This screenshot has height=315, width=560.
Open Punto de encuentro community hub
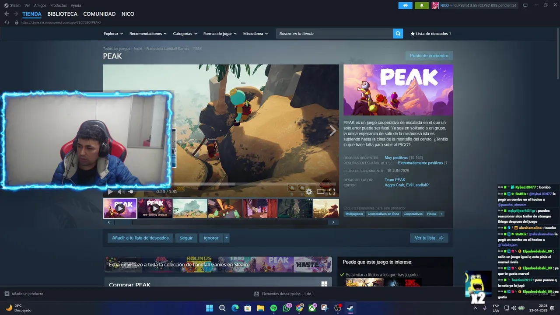click(x=429, y=56)
